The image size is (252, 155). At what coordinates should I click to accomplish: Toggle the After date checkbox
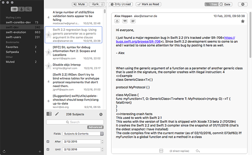[x=48, y=142]
